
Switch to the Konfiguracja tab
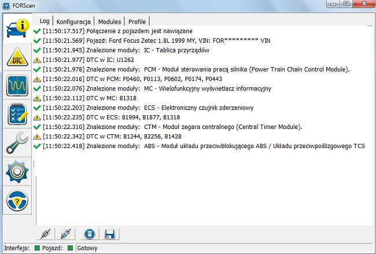point(73,21)
